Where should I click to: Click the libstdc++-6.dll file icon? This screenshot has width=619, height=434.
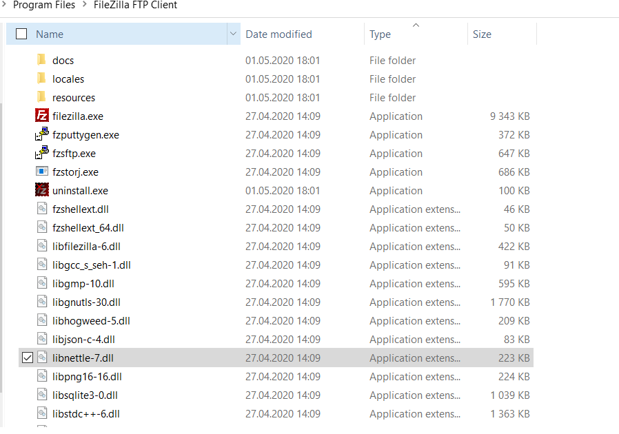[x=42, y=413]
